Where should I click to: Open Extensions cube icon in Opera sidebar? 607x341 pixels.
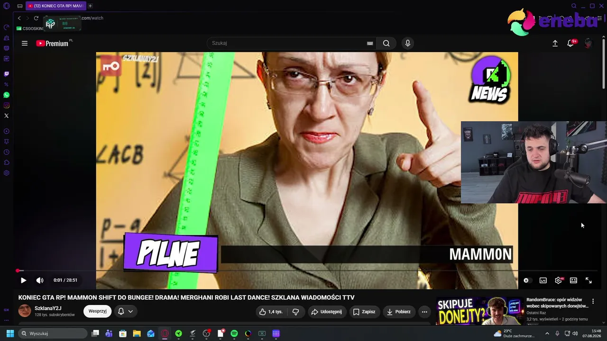pyautogui.click(x=7, y=162)
